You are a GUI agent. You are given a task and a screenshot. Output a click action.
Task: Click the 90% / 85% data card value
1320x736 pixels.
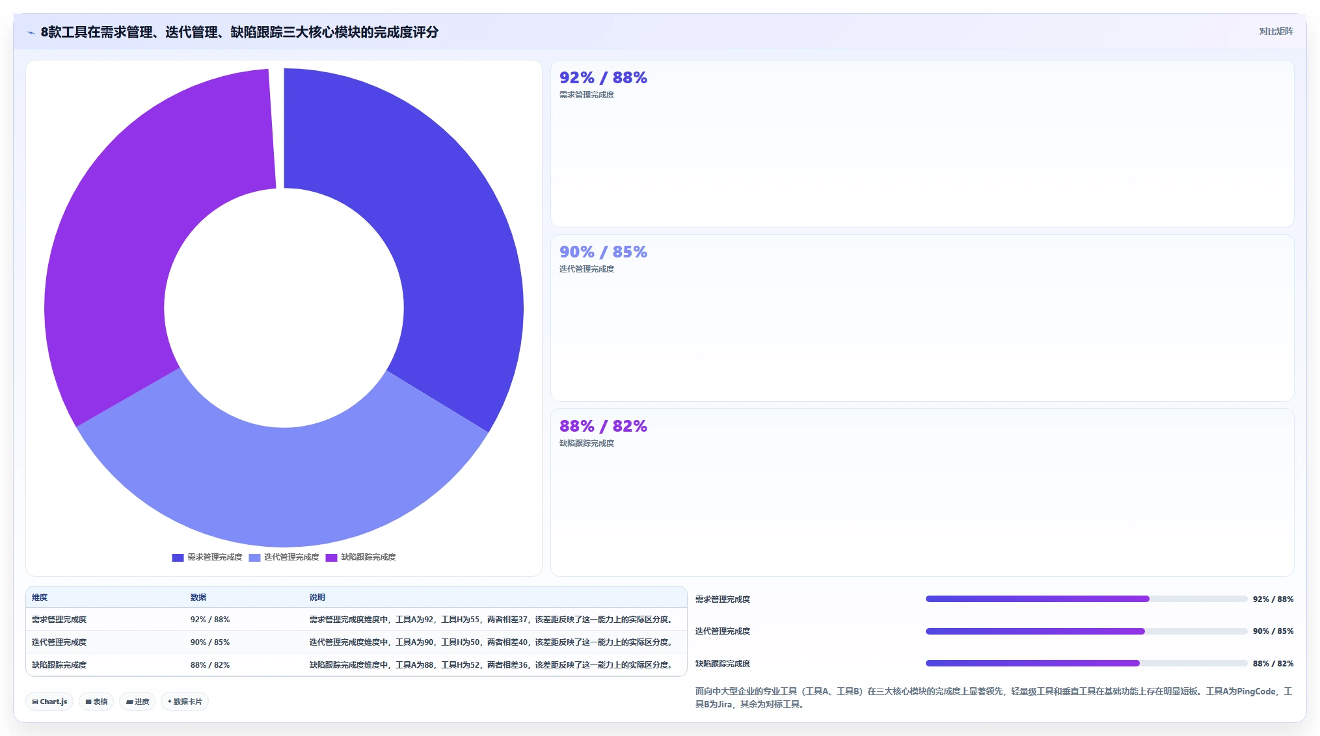coord(603,252)
